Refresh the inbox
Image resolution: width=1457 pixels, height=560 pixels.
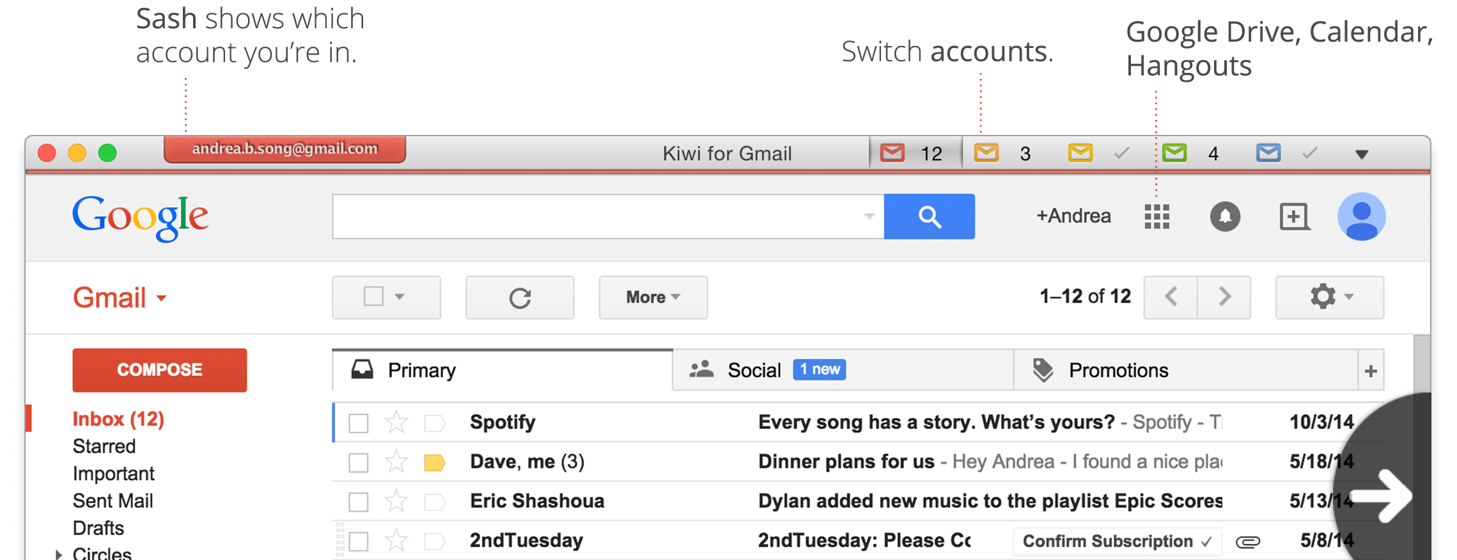520,297
